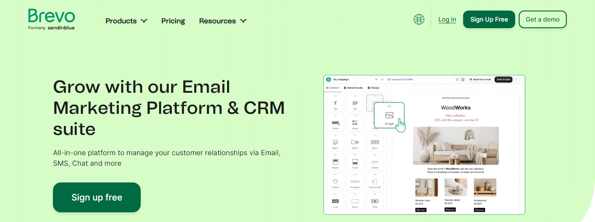
Task: Click the redo arrow in the editor
Action: tap(382, 80)
